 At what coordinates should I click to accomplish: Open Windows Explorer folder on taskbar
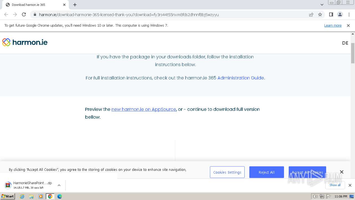(31, 196)
